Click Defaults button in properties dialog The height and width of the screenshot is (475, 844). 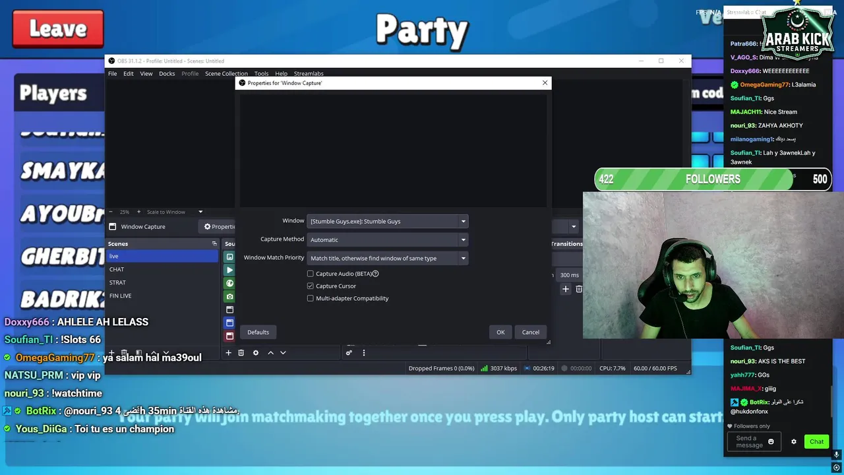[258, 332]
